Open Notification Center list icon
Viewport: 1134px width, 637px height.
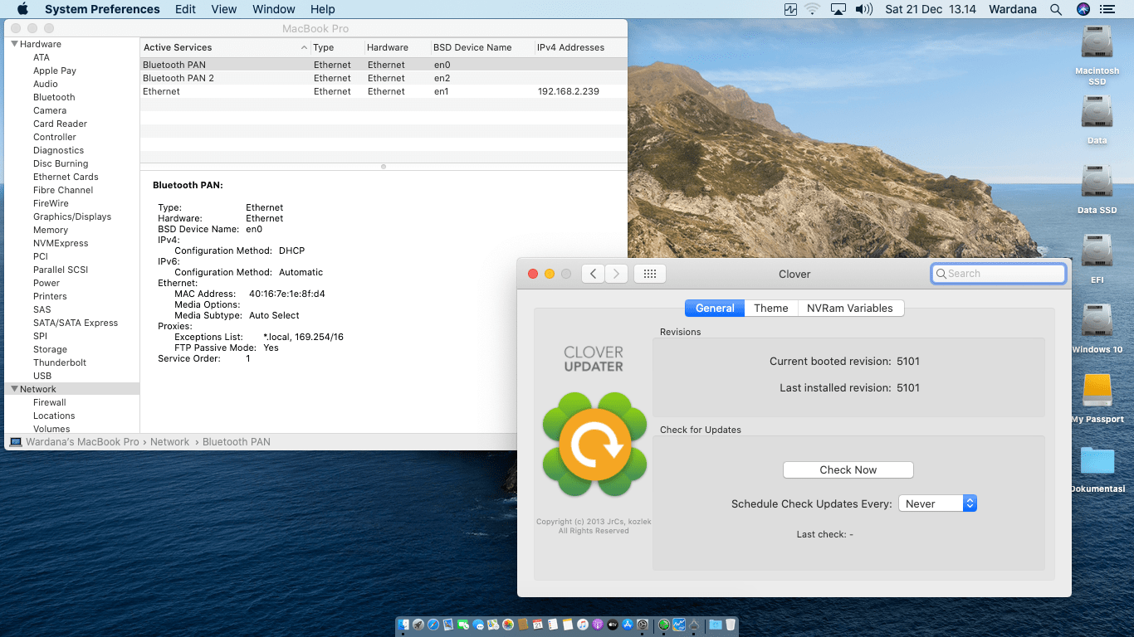[x=1107, y=9]
